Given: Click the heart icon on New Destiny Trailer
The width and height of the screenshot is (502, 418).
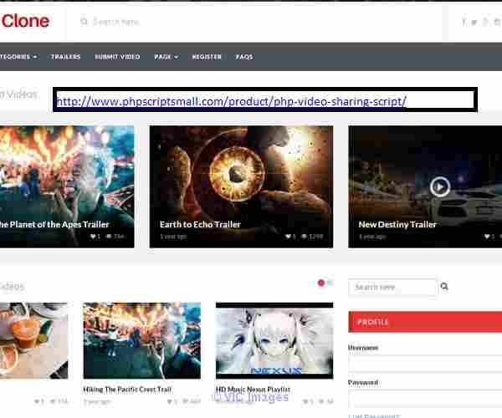Looking at the screenshot, I should tap(487, 237).
